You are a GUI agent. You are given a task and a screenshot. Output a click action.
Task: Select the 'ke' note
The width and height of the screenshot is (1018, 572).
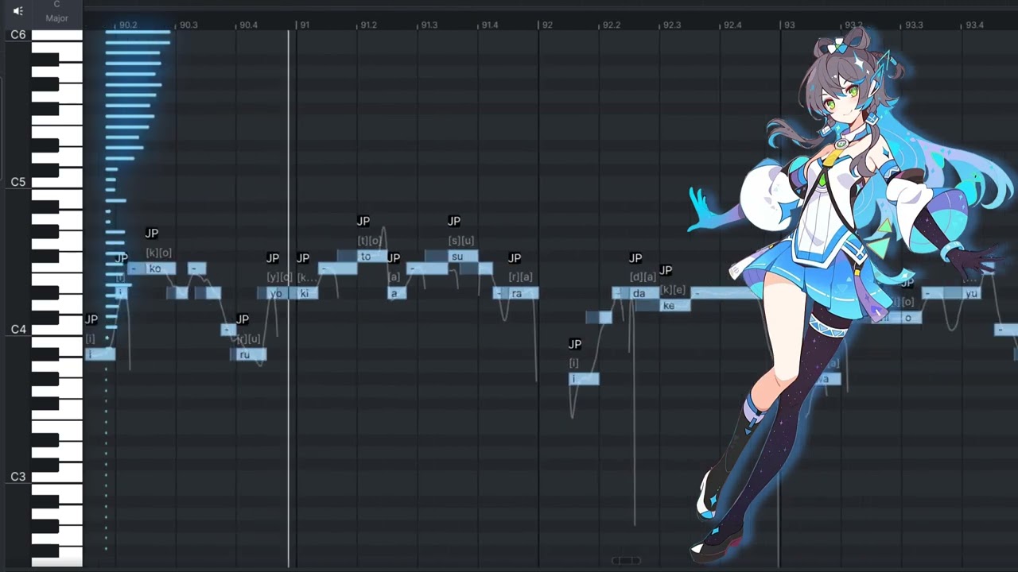click(674, 306)
